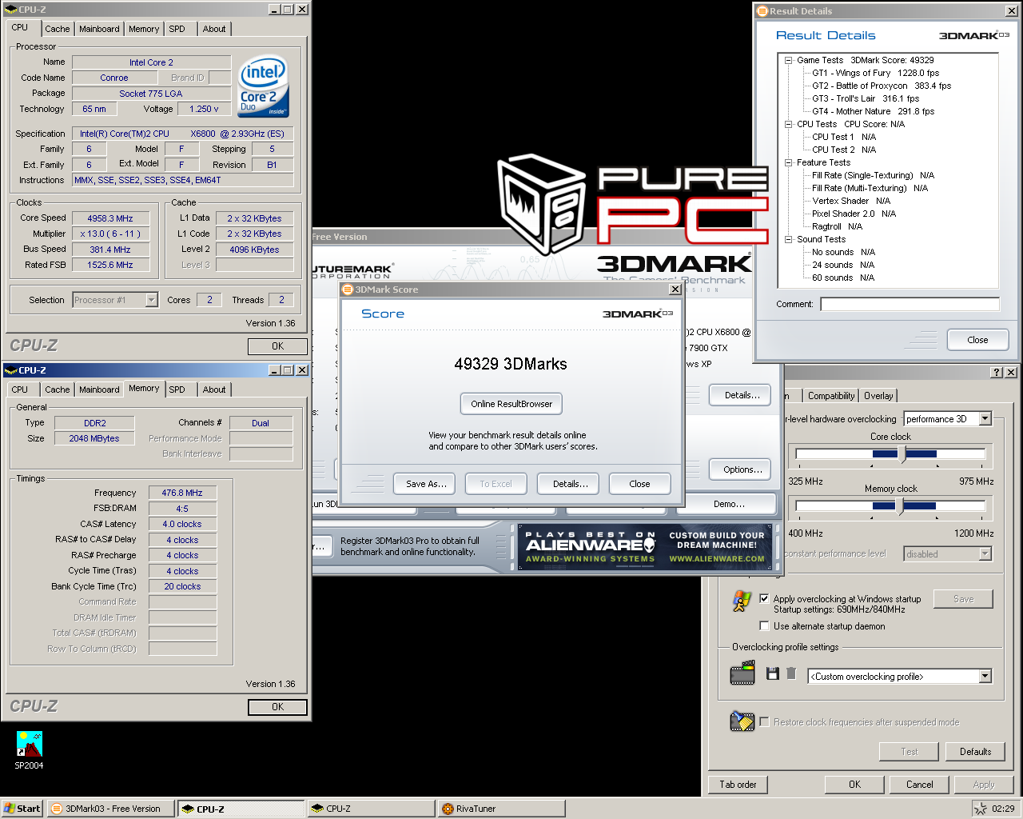Open About tab in lower CPU-Z window
The height and width of the screenshot is (819, 1023).
[x=213, y=390]
